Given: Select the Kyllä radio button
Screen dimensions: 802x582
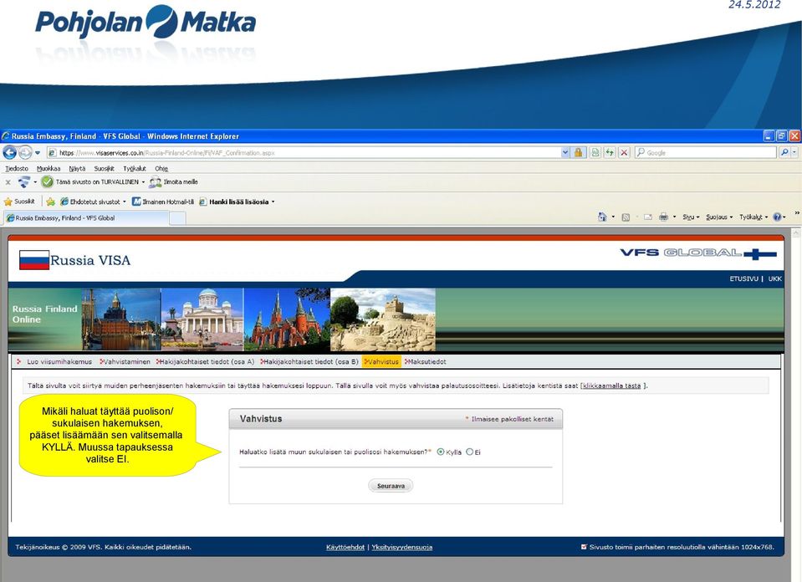Looking at the screenshot, I should [x=441, y=452].
